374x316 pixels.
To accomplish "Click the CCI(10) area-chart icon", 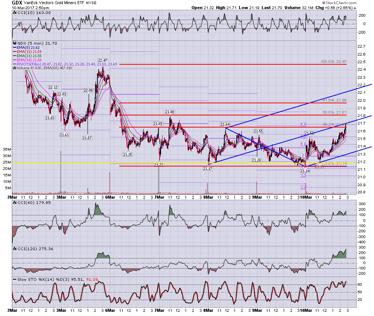I will [x=14, y=13].
